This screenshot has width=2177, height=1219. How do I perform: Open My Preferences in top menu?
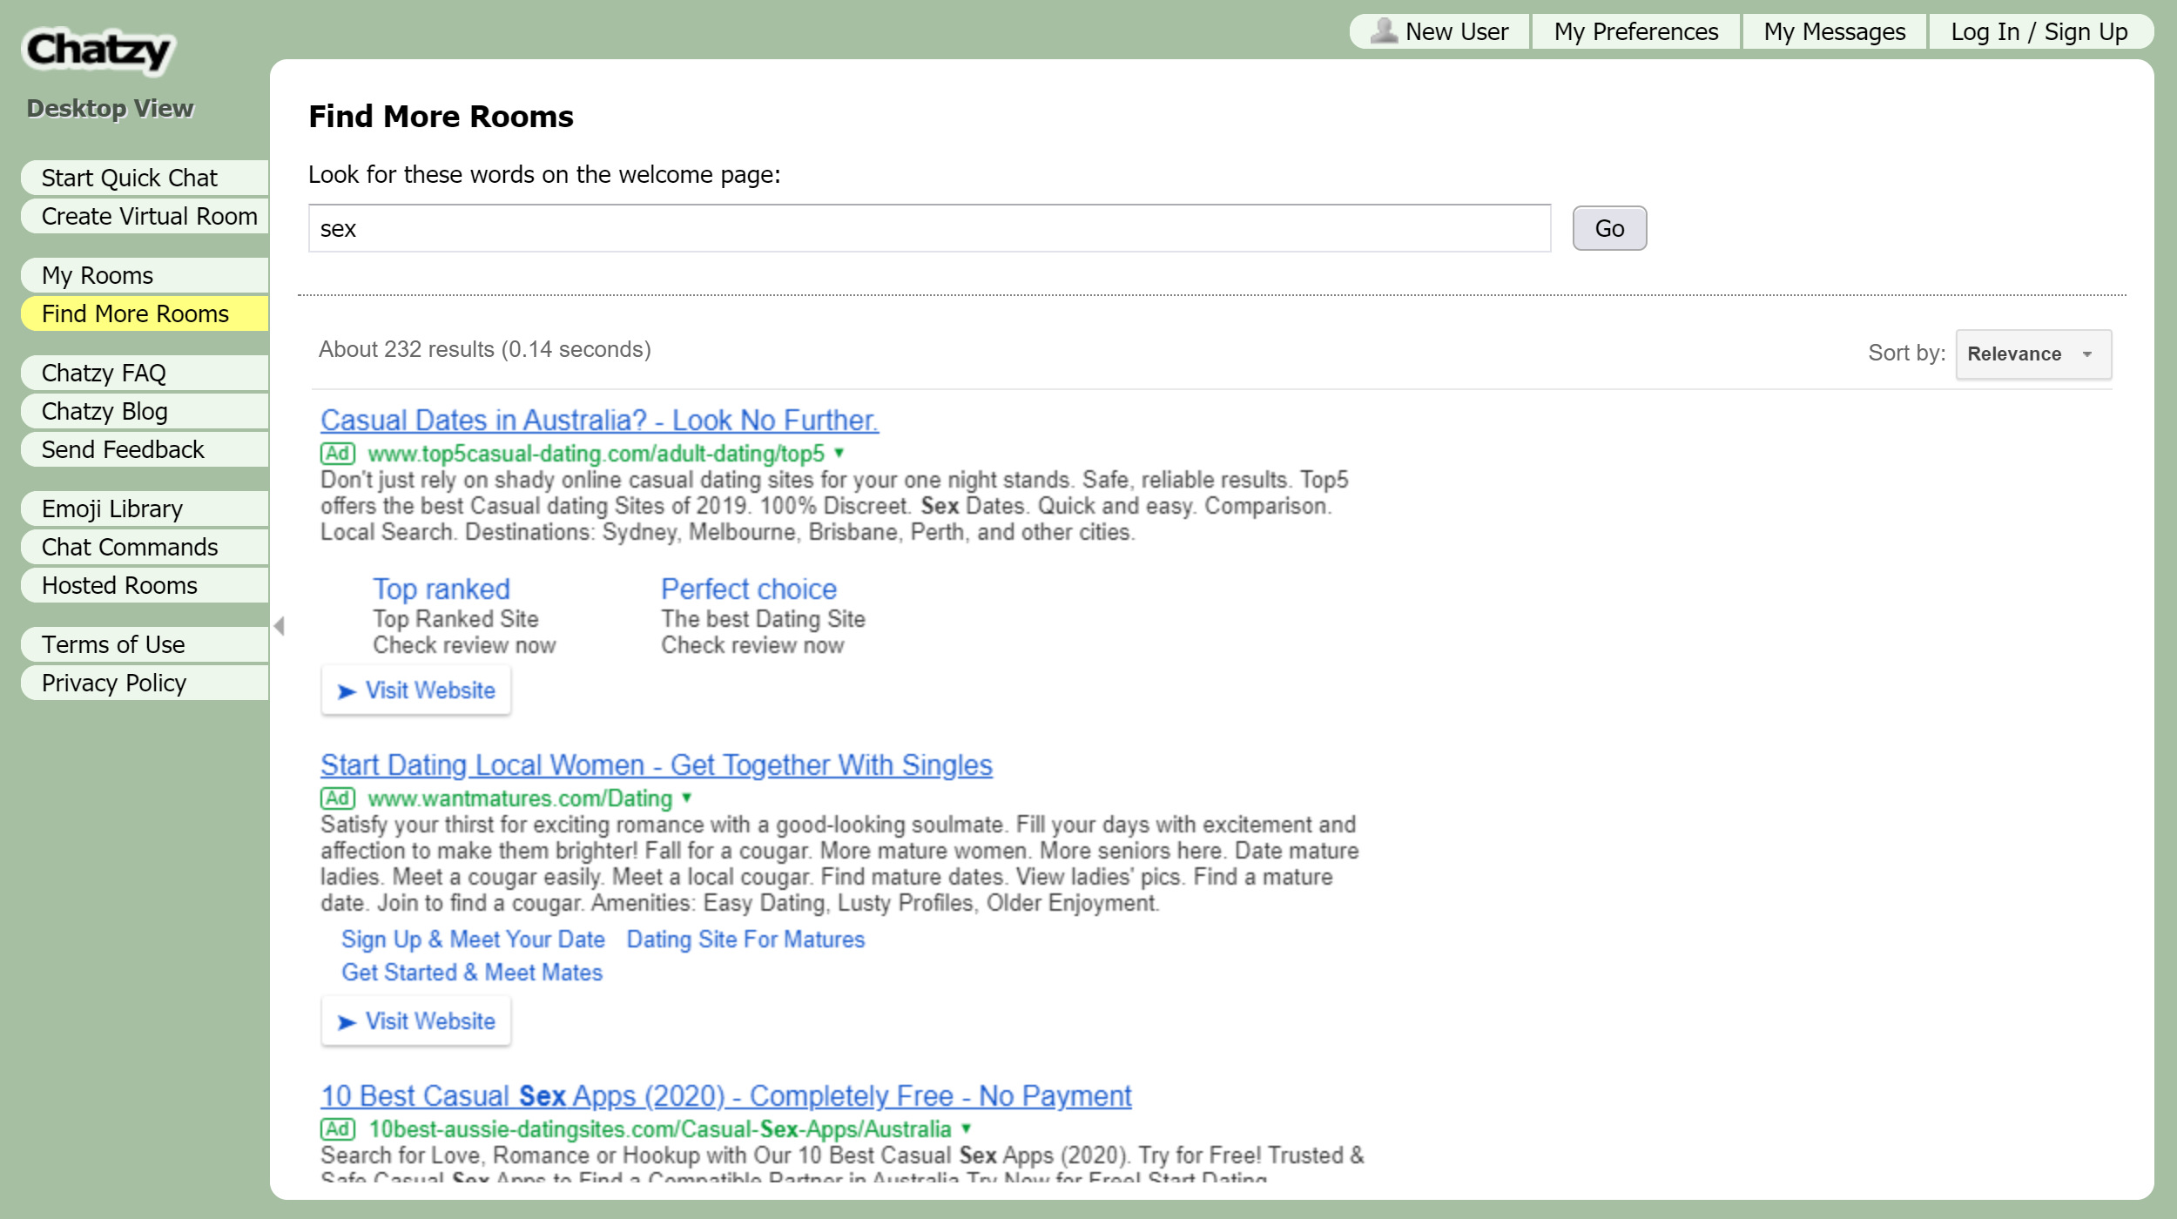[1635, 32]
